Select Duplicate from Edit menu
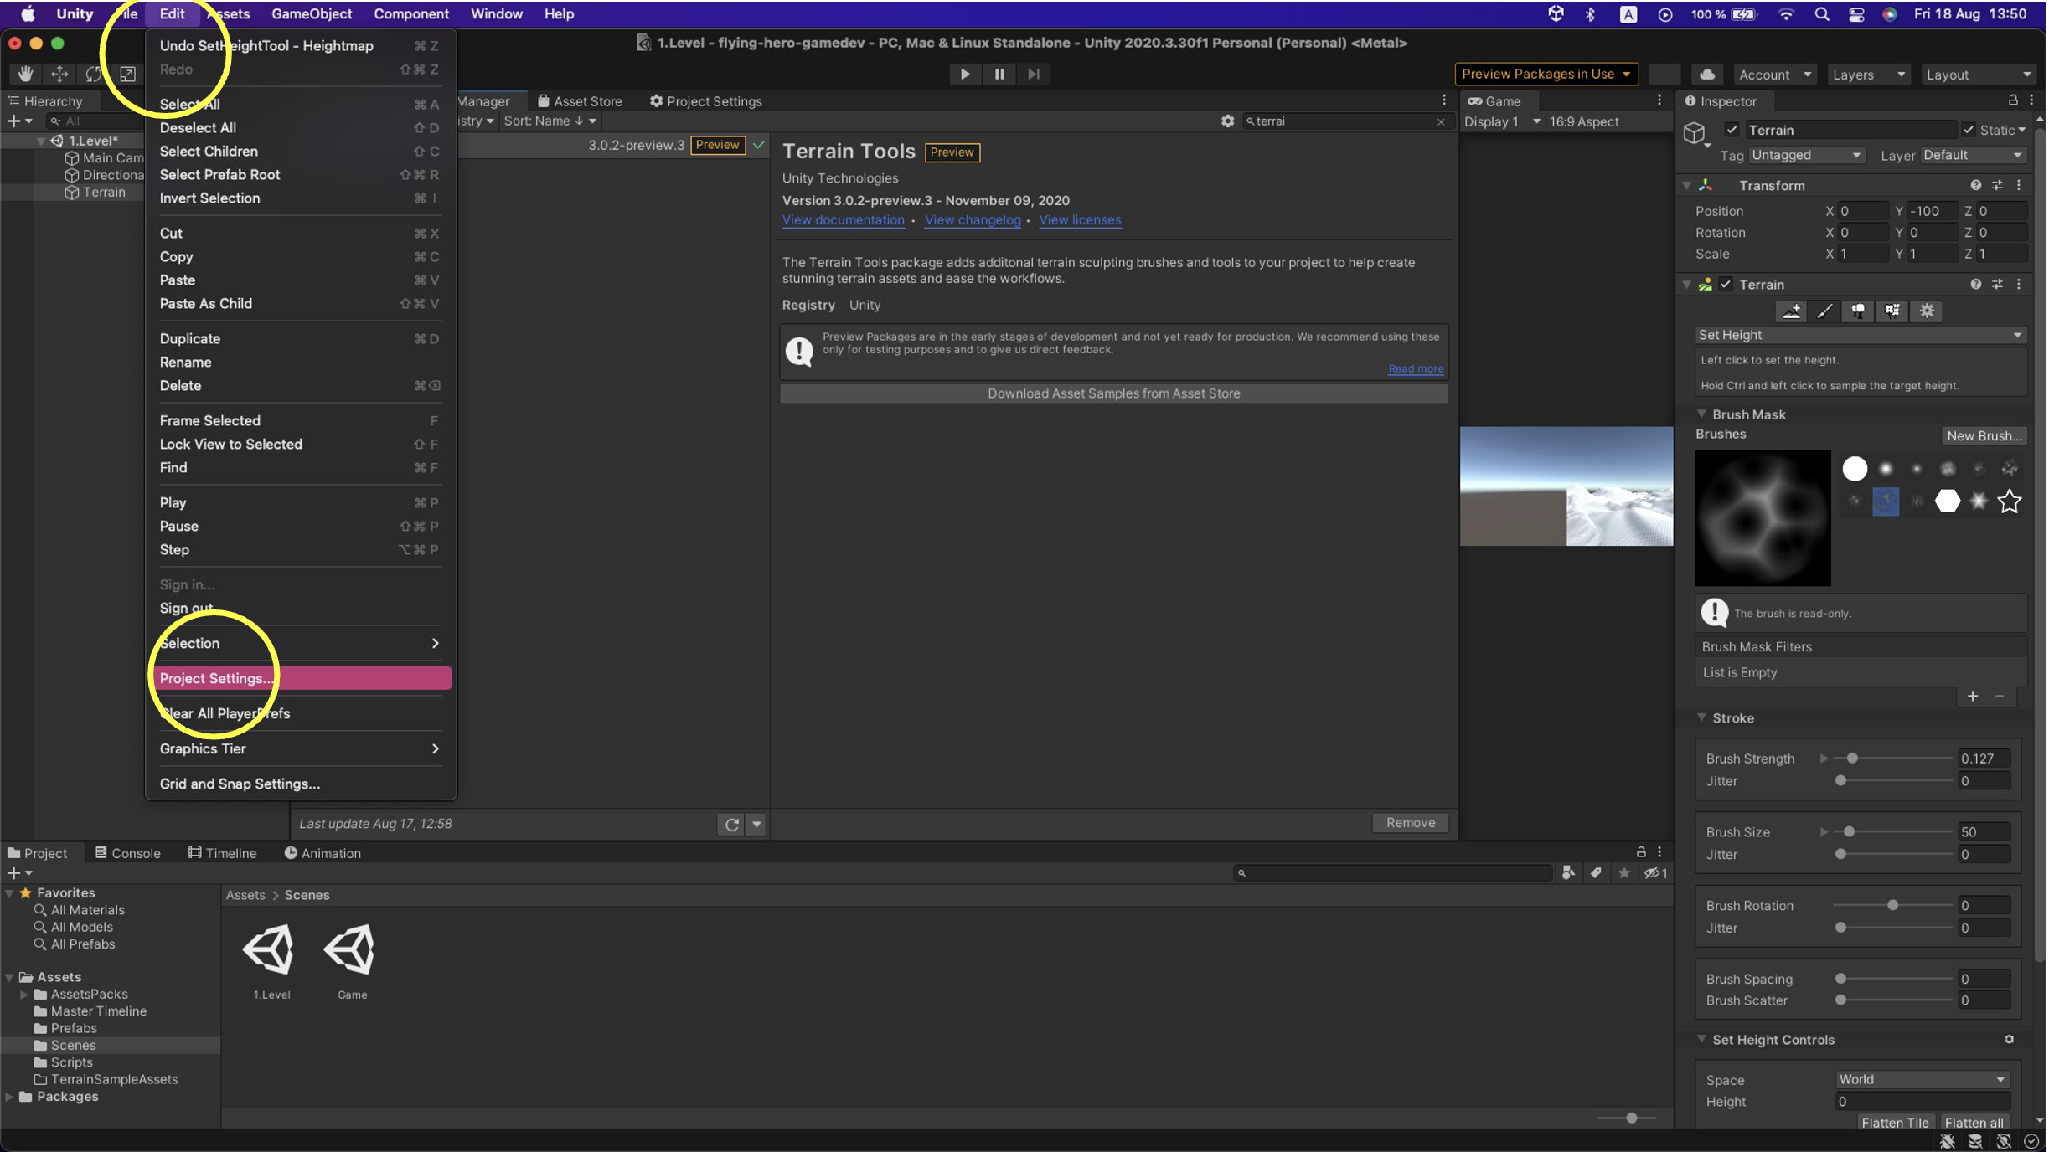This screenshot has width=2049, height=1152. pos(302,338)
